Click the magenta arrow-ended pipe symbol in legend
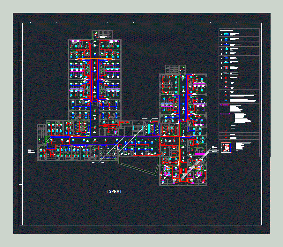The image size is (283, 247). (225, 105)
